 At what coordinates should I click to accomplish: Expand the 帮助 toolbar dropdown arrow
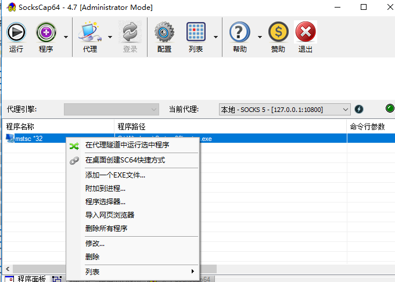260,37
